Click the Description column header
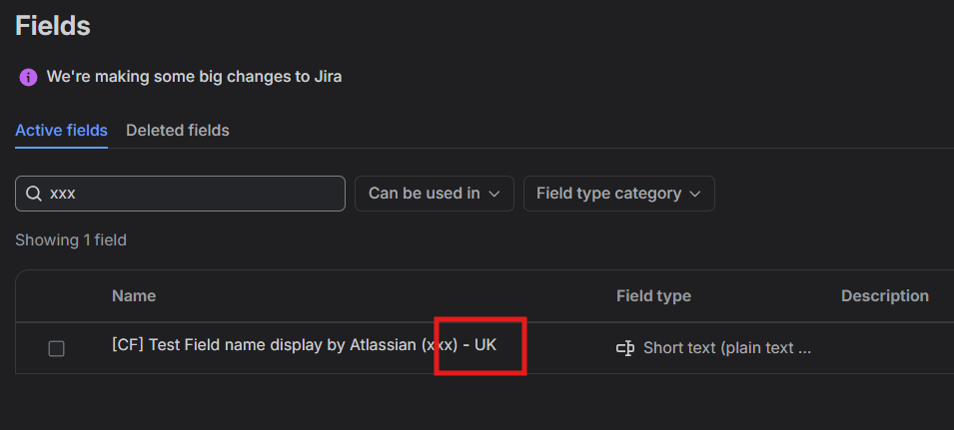Screen dimensions: 954x430 point(885,295)
